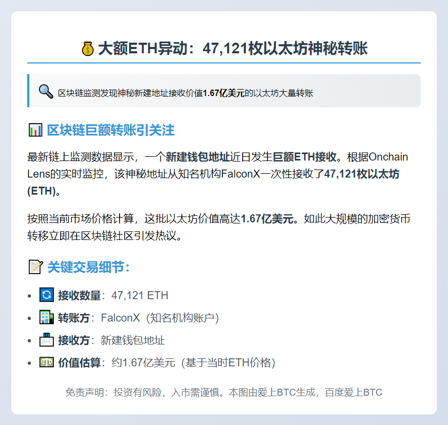Click the bar chart icon beside 区块链巨额转账引关注
Image resolution: width=448 pixels, height=425 pixels.
35,130
